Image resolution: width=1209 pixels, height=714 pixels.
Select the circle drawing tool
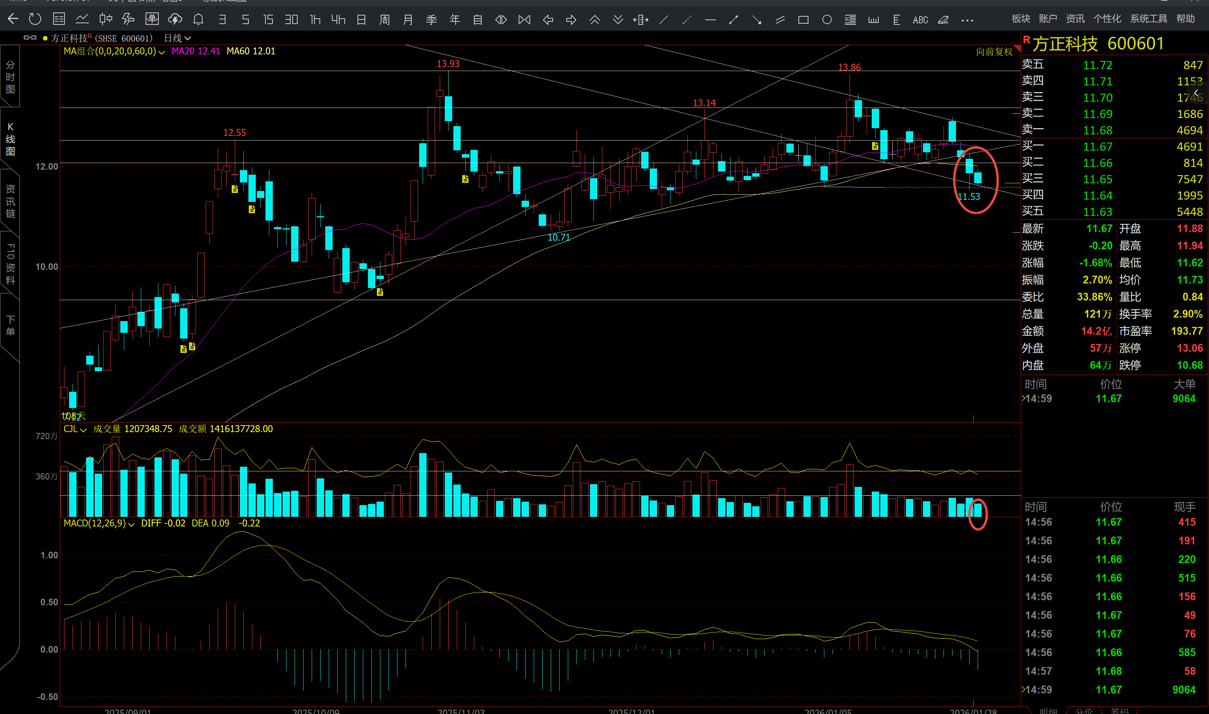pos(827,20)
